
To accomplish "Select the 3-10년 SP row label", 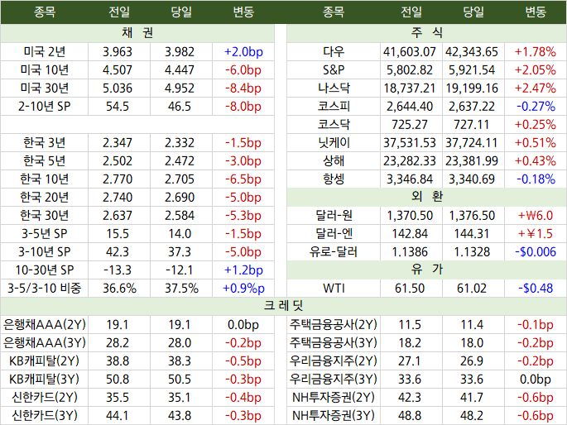I will (44, 252).
